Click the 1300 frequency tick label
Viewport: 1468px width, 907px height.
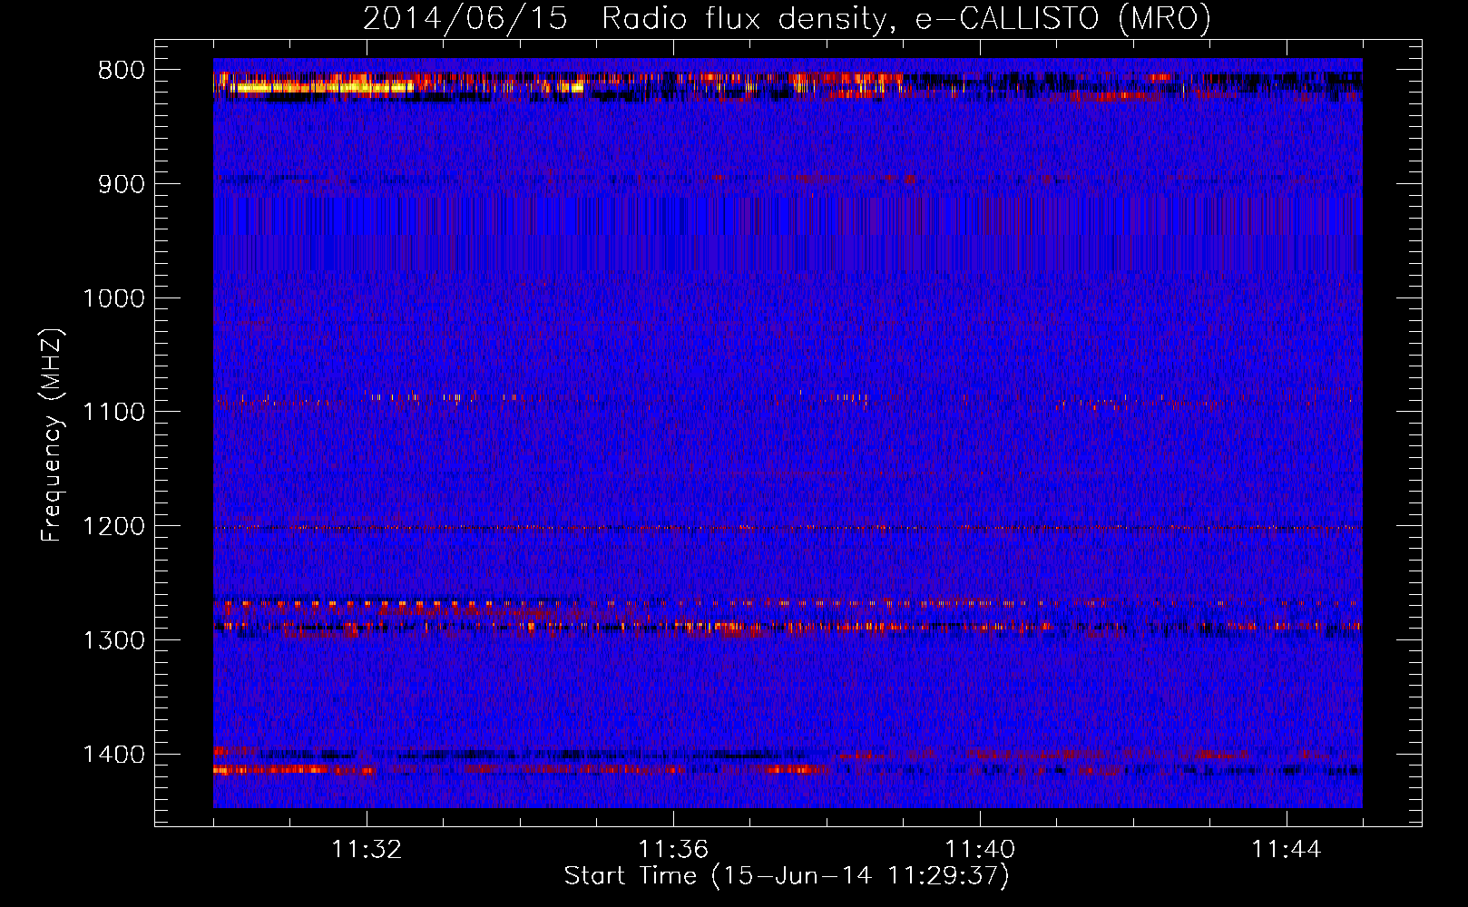pos(114,640)
